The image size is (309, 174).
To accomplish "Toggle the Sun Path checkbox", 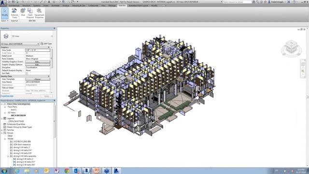I will pos(27,73).
